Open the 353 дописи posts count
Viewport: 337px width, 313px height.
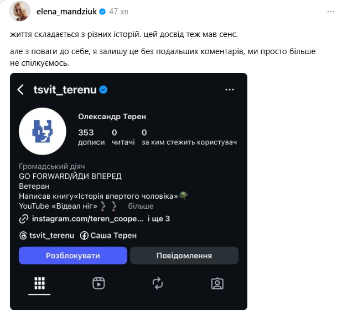coord(91,137)
